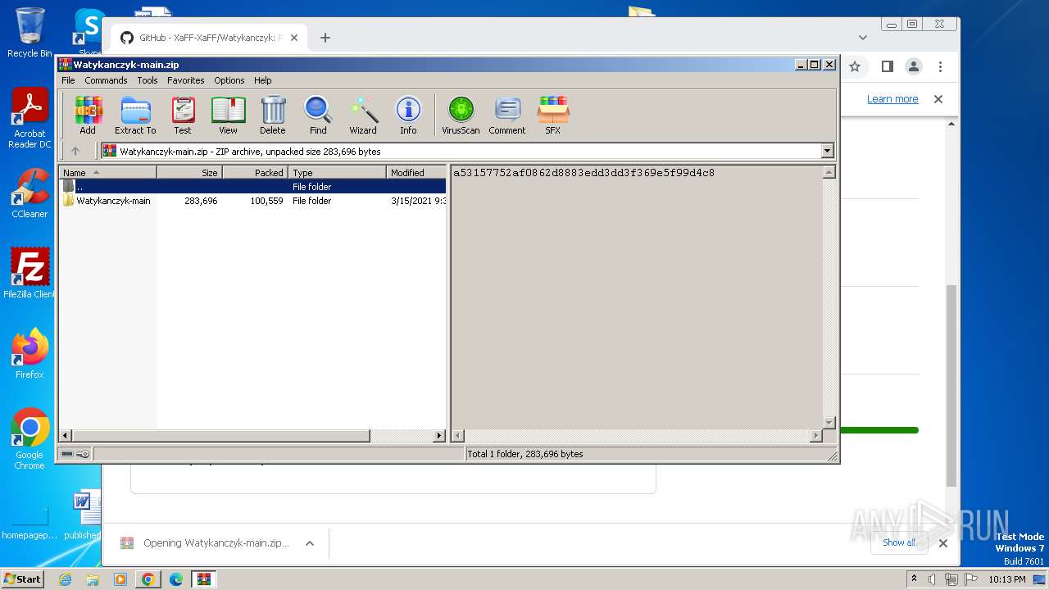Go up one folder level arrow
This screenshot has width=1049, height=590.
tap(75, 151)
